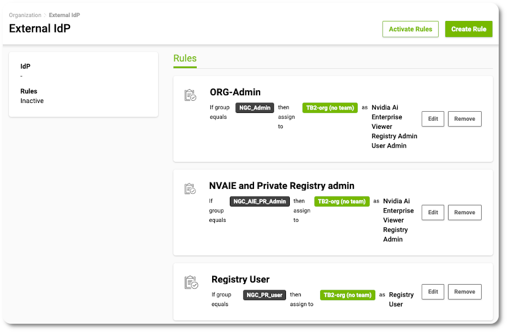507x332 pixels.
Task: Remove the NVAIE and Private Registry admin rule
Action: [465, 213]
